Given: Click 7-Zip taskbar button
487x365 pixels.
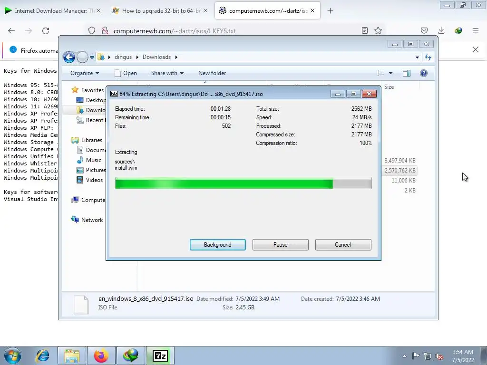Looking at the screenshot, I should [160, 355].
